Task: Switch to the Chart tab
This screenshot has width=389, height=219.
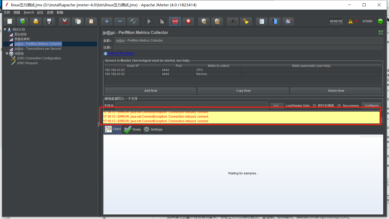Action: pos(113,129)
